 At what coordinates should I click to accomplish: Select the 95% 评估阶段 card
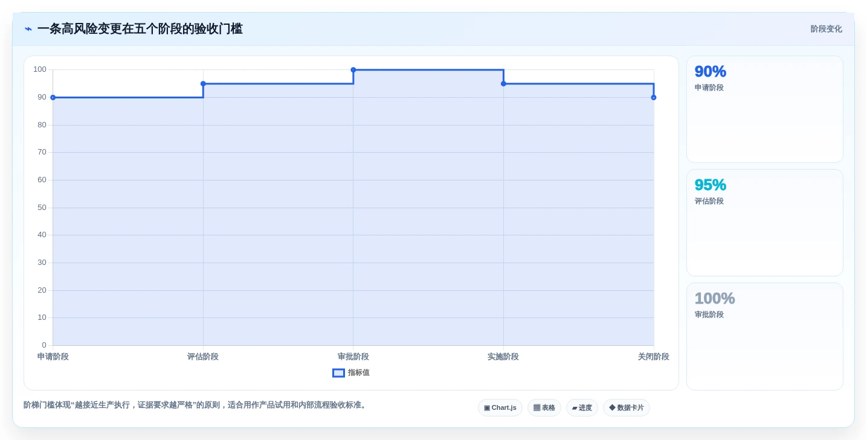click(764, 223)
